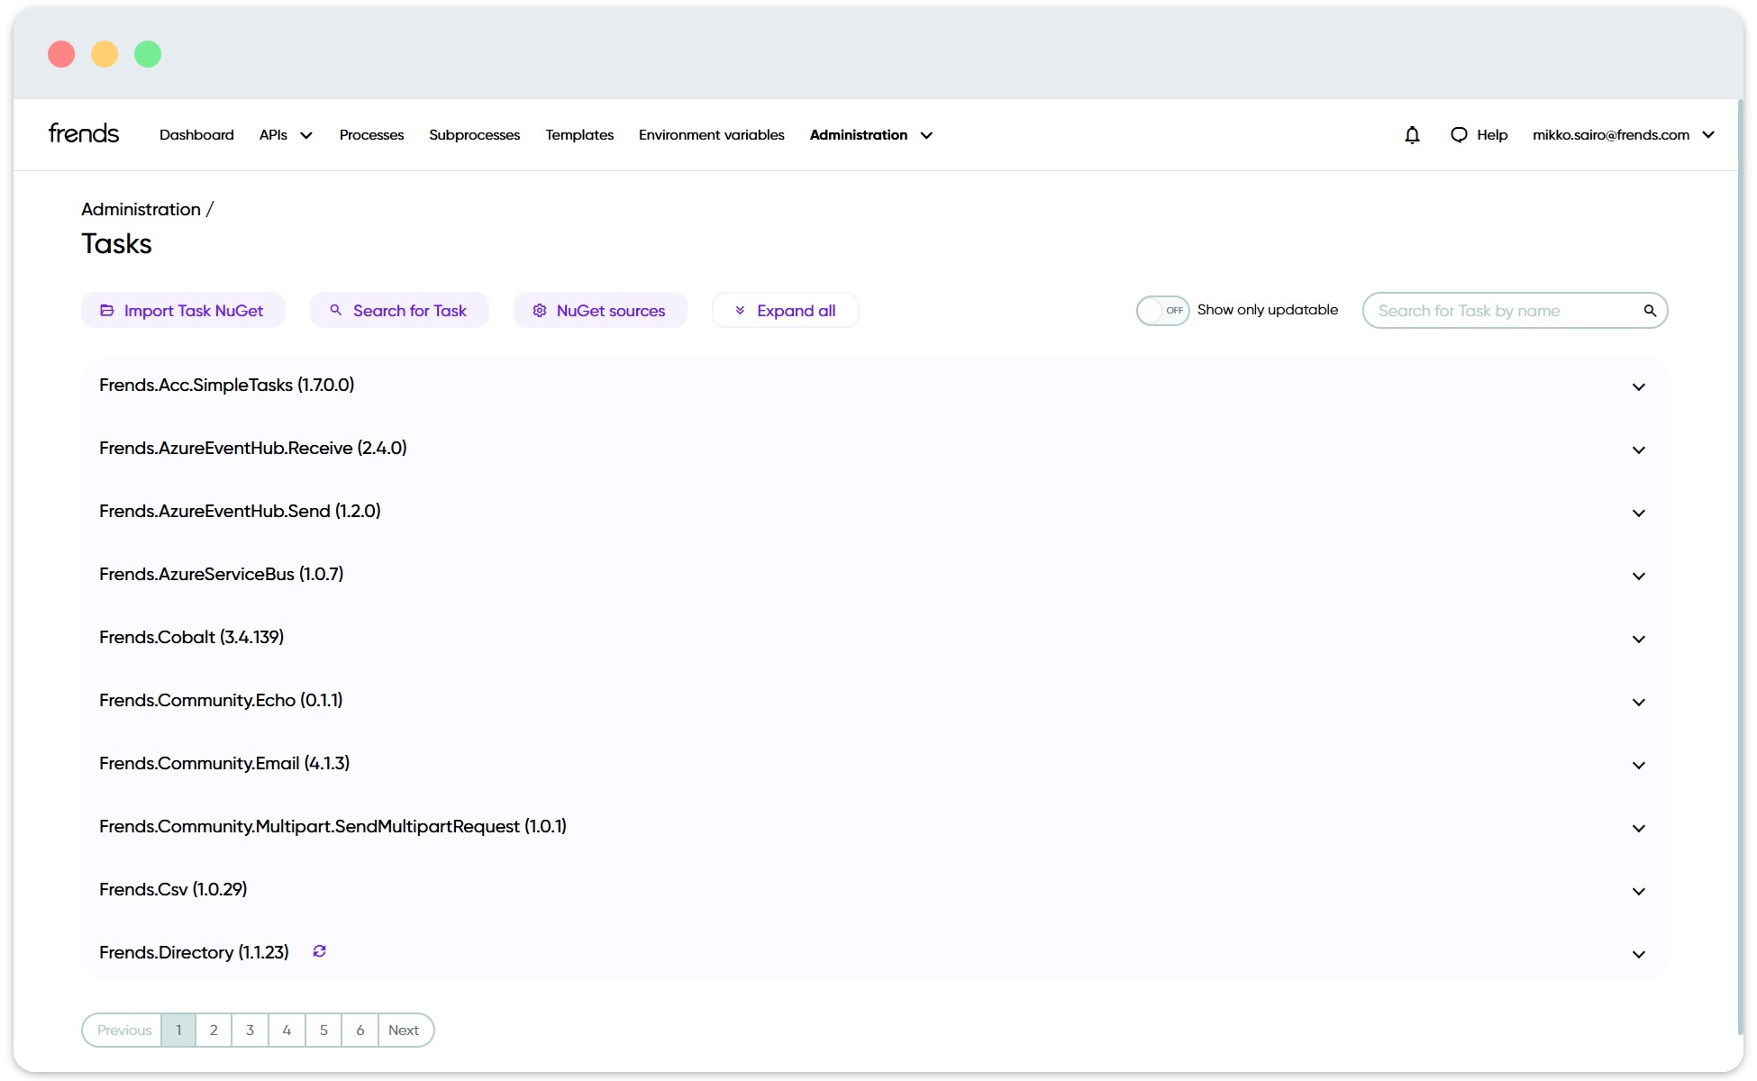Go to page 3 in pagination
Image resolution: width=1757 pixels, height=1081 pixels.
[x=250, y=1031]
